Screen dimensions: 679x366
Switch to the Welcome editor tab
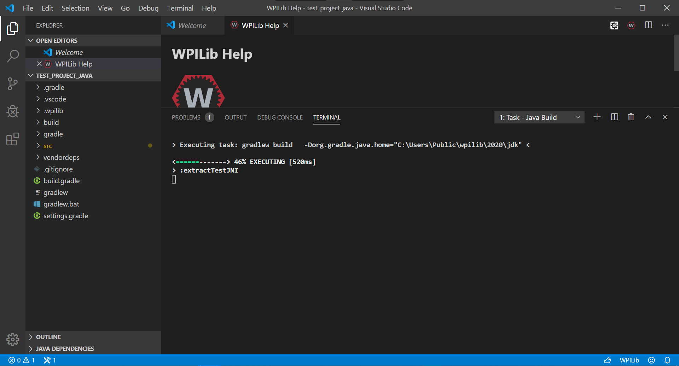tap(193, 25)
